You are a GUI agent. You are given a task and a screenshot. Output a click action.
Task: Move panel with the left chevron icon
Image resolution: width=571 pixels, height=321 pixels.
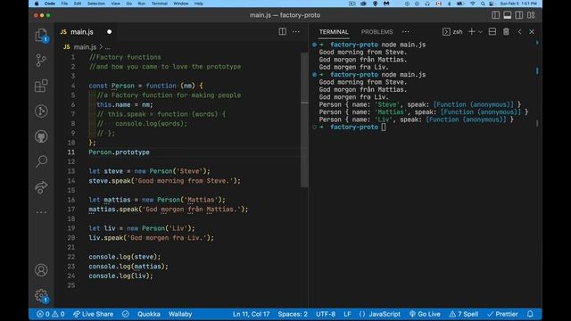pos(519,32)
